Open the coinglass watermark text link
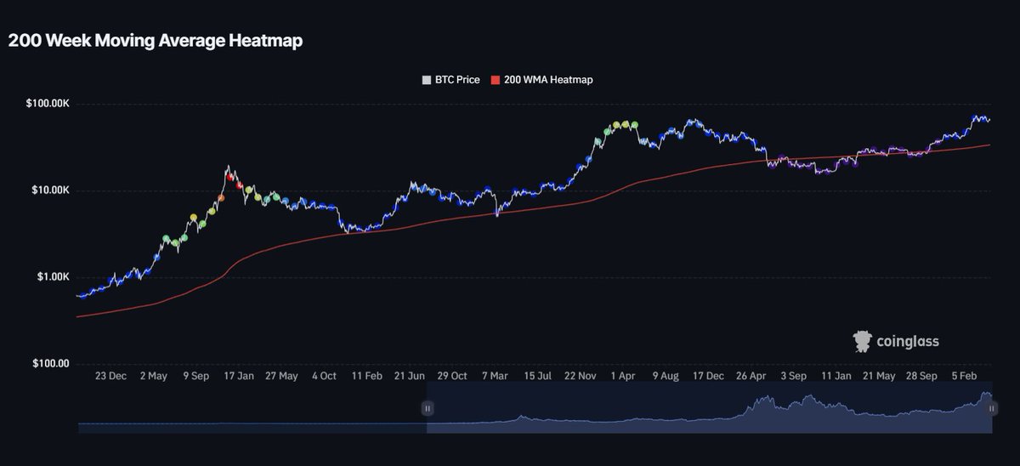This screenshot has height=466, width=1020. pos(909,342)
